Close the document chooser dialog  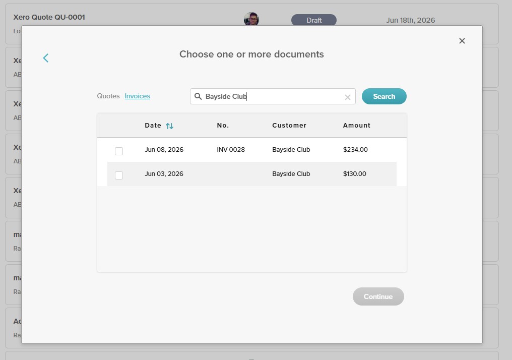[462, 41]
